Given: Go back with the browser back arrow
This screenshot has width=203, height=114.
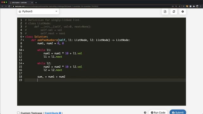Looking at the screenshot, I should coord(2,6).
